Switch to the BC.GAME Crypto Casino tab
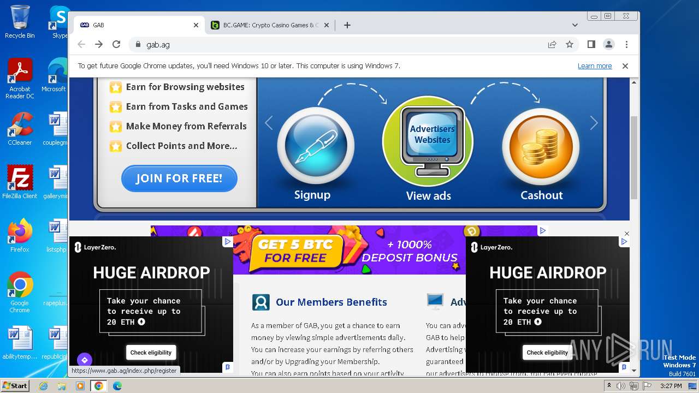 [x=271, y=25]
